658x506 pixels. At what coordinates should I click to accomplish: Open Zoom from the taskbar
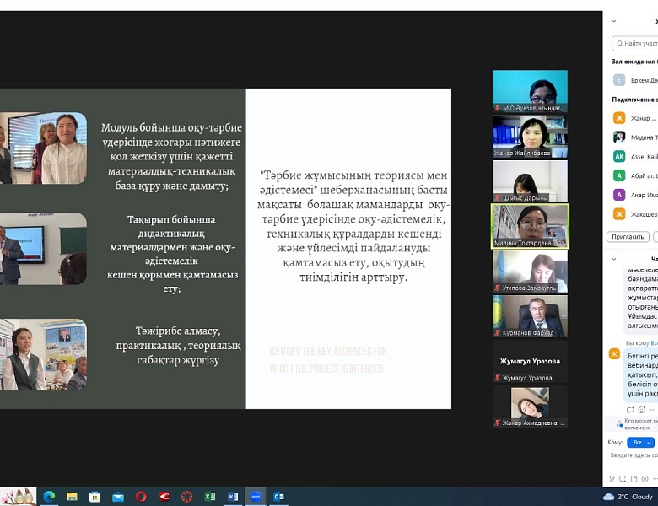click(x=255, y=497)
